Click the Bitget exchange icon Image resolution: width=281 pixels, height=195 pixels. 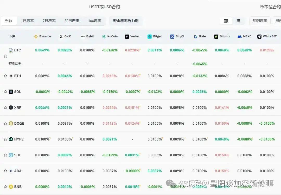coord(149,36)
